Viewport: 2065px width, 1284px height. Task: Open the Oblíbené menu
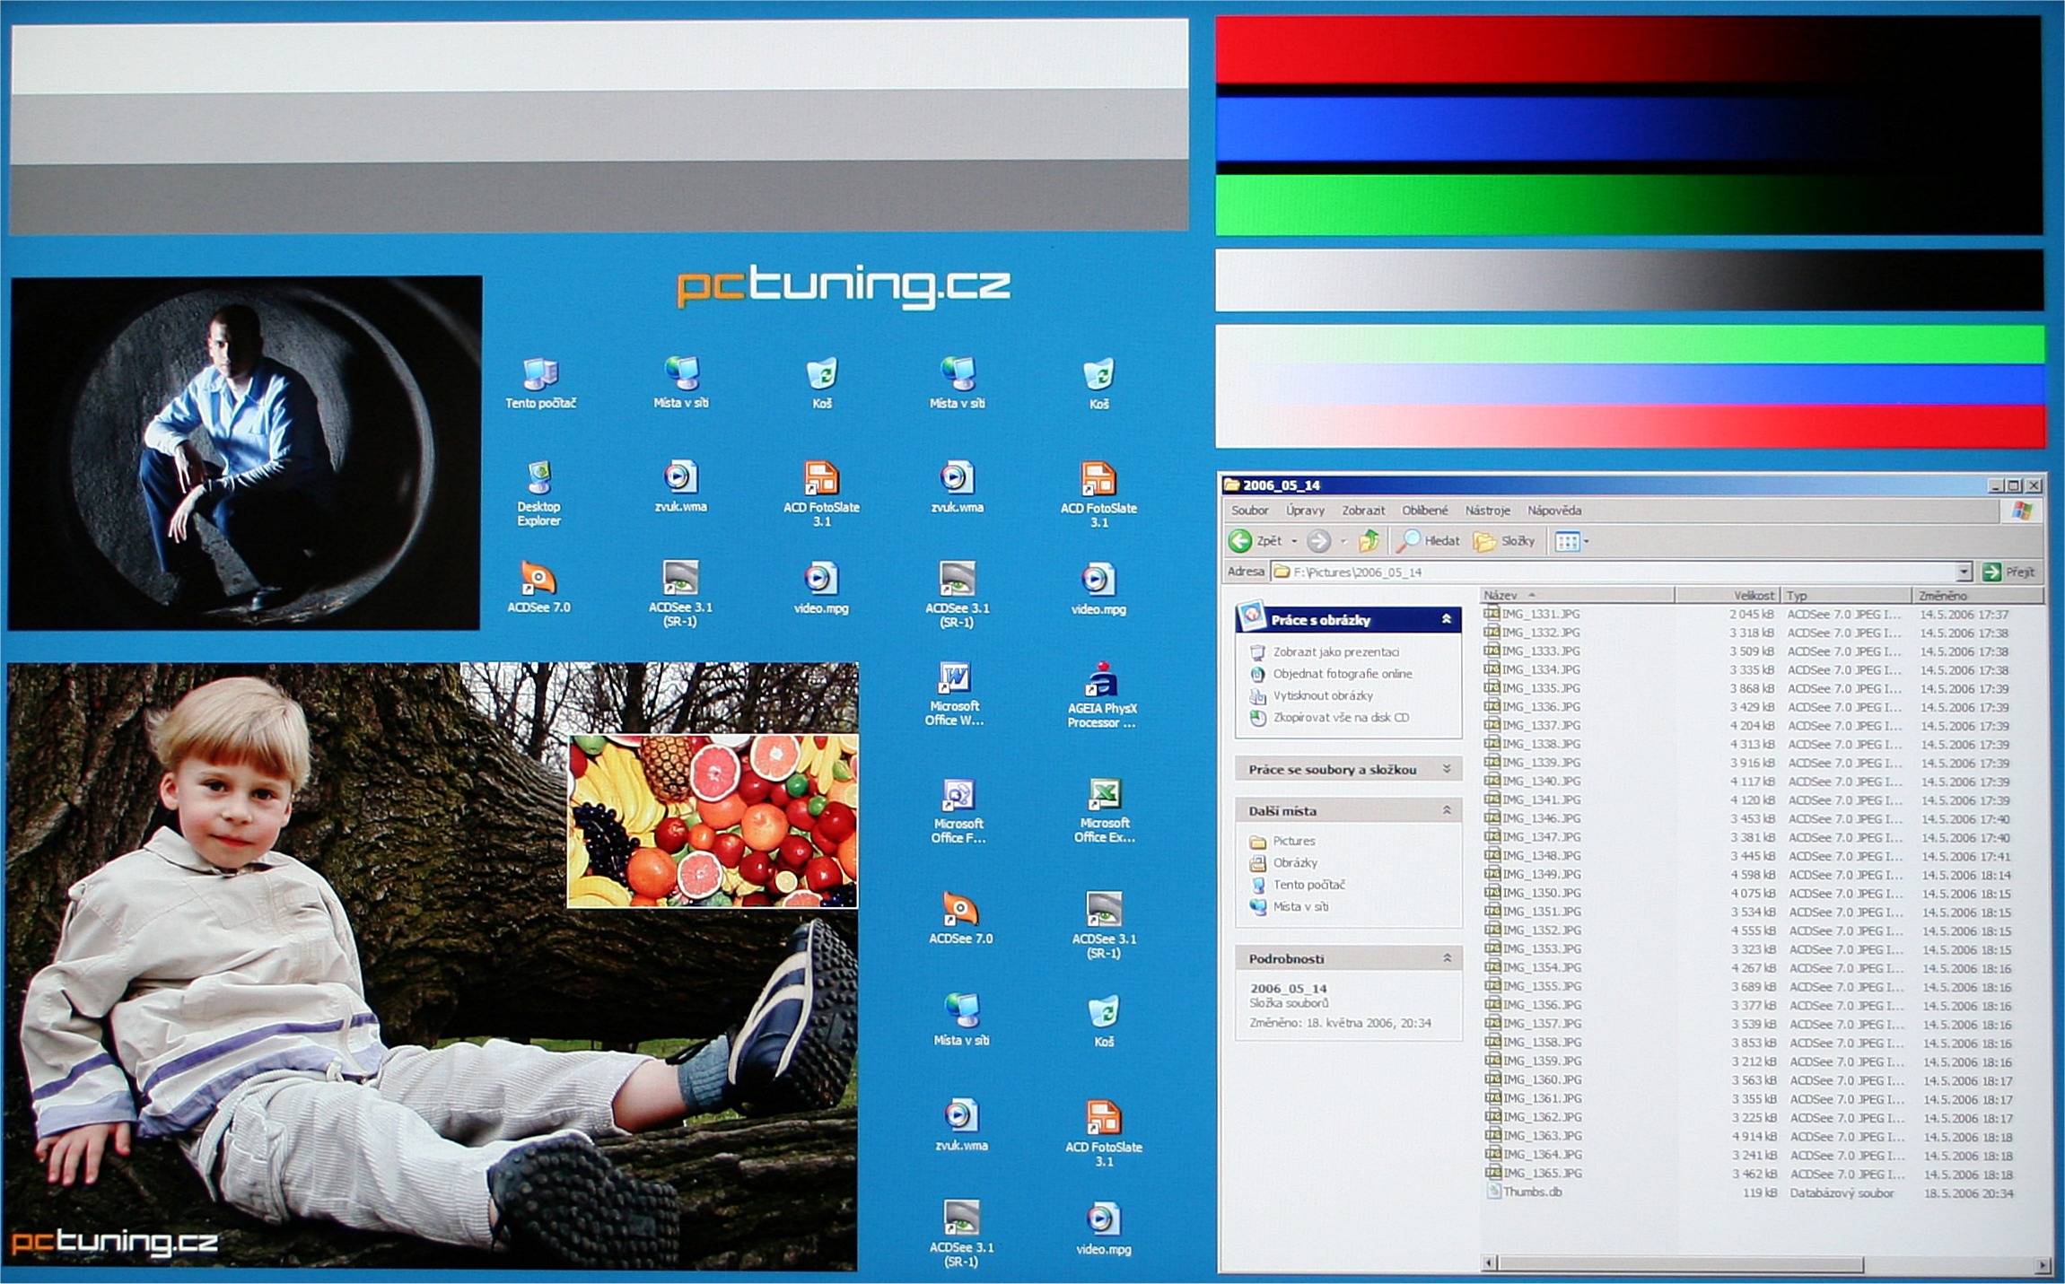1425,511
